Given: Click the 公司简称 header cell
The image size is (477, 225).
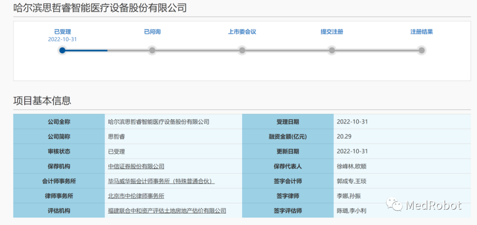Looking at the screenshot, I should click(x=59, y=137).
